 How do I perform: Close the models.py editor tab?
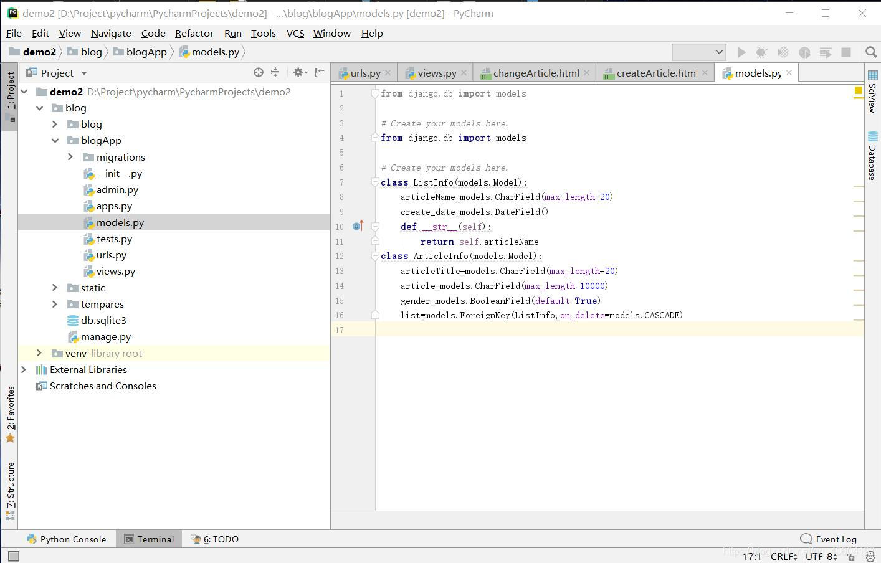tap(789, 73)
